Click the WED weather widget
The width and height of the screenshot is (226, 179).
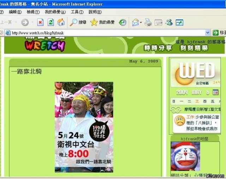coord(195,73)
